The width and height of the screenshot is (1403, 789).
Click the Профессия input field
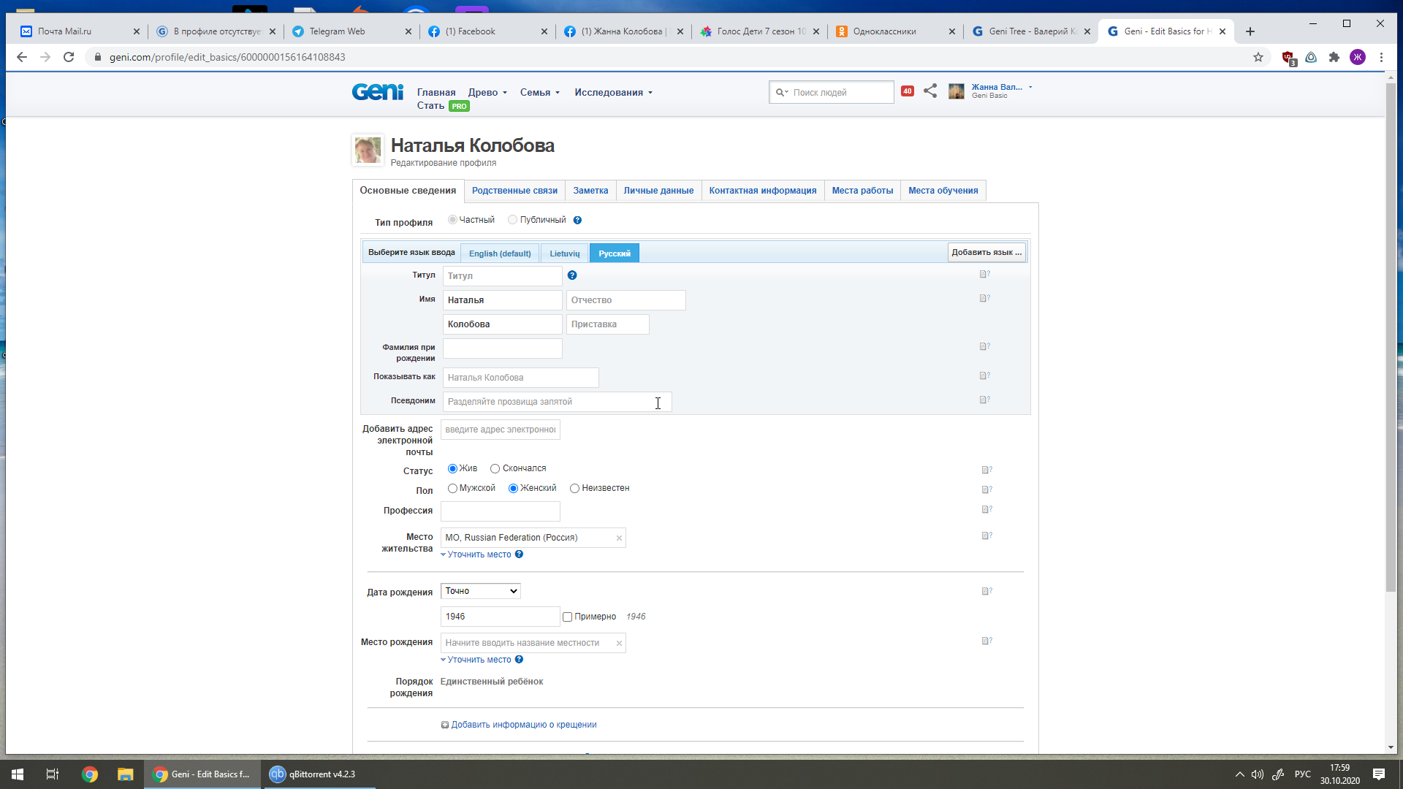tap(500, 511)
